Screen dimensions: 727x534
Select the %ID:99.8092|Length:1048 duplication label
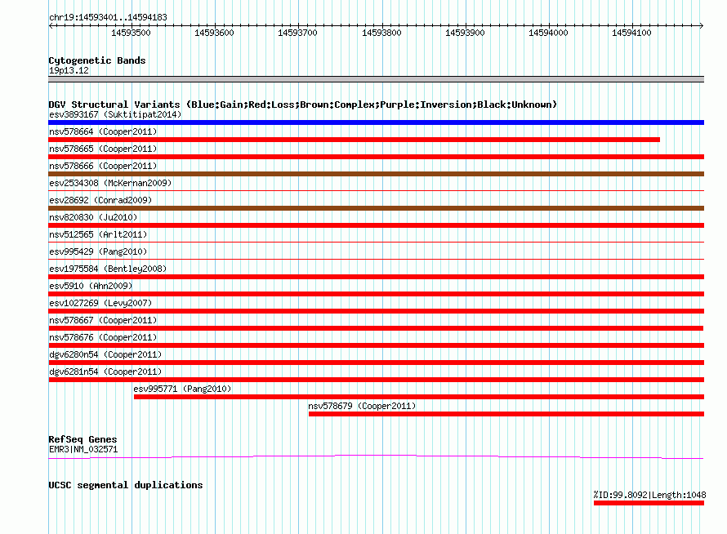tap(649, 495)
